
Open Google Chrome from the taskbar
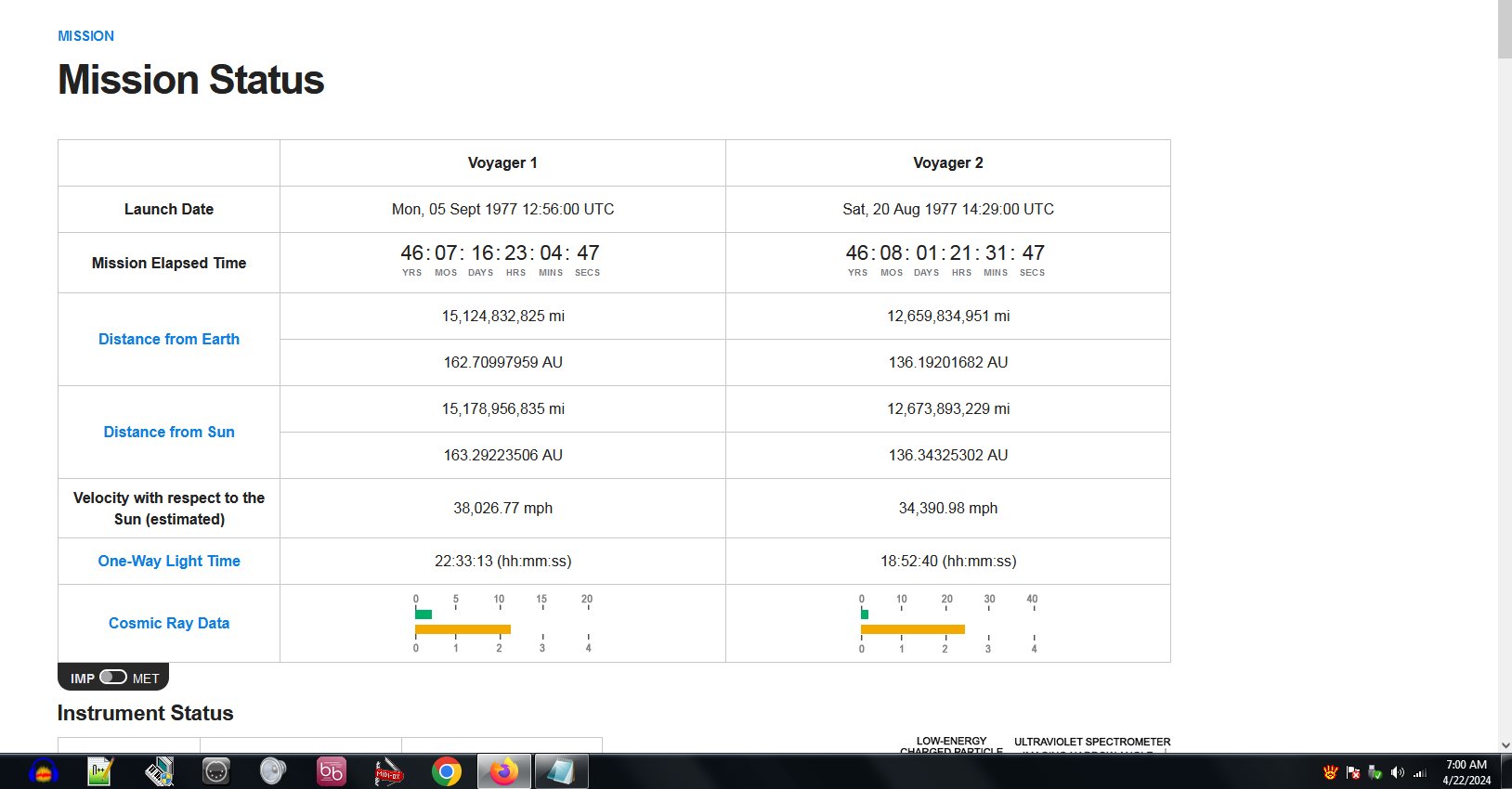pos(447,771)
